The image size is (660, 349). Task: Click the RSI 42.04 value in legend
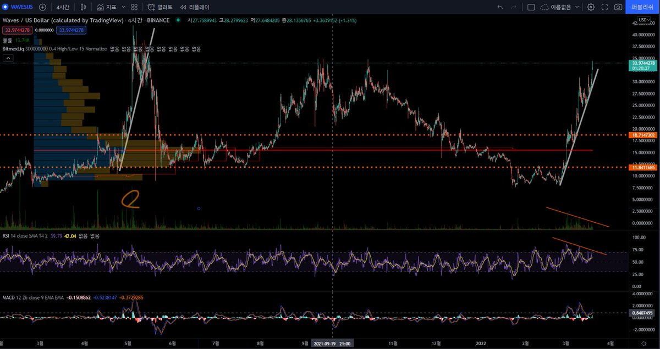click(70, 235)
